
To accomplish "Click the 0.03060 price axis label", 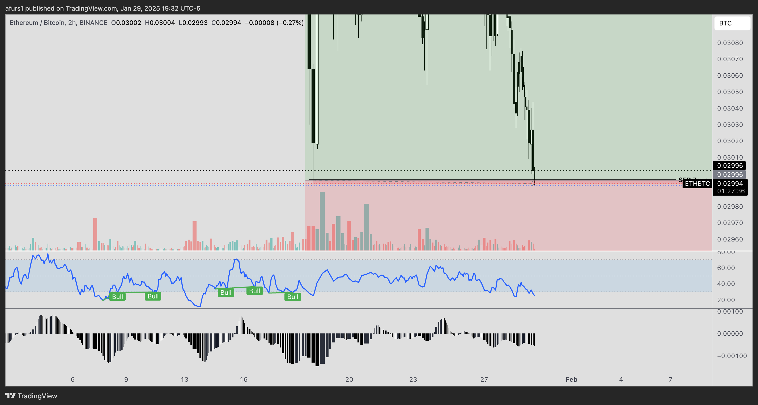I will click(x=730, y=76).
